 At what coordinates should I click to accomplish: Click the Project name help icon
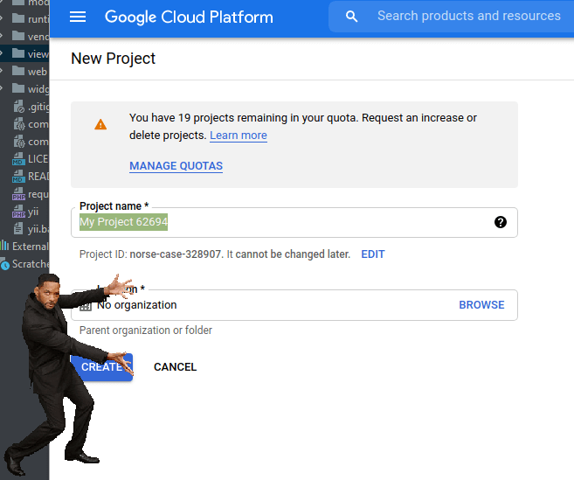point(501,222)
